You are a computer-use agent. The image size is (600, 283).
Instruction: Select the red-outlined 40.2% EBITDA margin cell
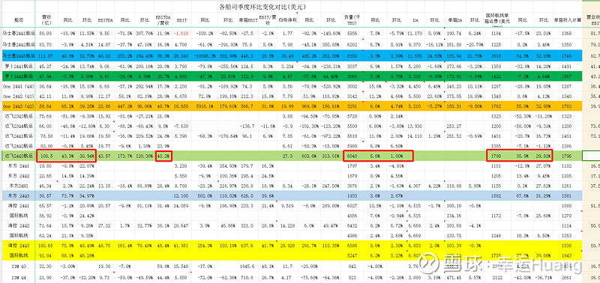click(163, 156)
